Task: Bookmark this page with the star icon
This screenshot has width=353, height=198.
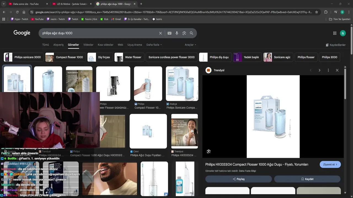Action: click(317, 12)
